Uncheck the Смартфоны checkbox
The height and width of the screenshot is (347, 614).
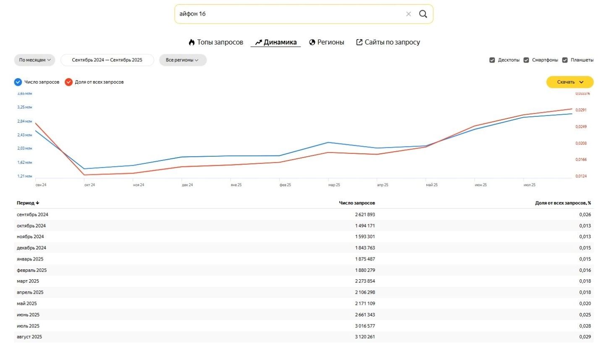[526, 60]
